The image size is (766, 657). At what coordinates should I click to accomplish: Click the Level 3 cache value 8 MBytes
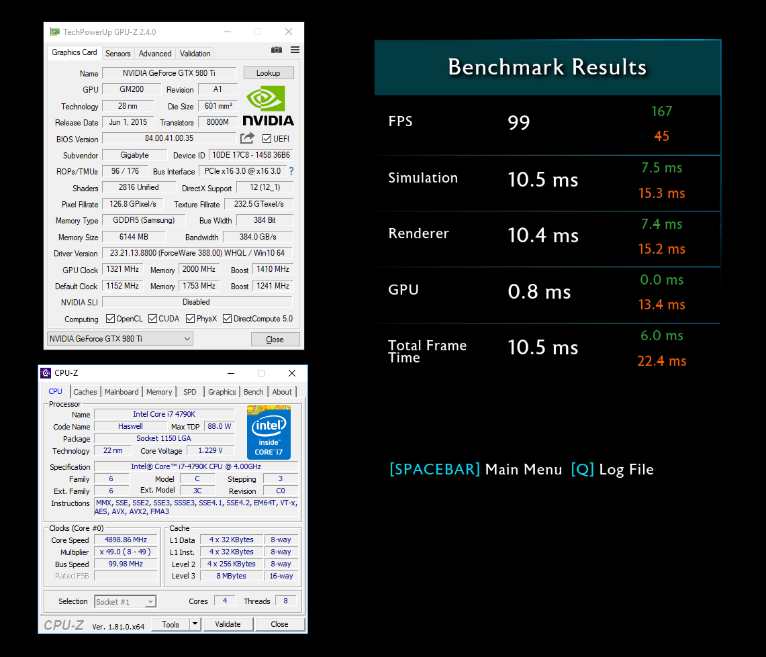coord(231,576)
